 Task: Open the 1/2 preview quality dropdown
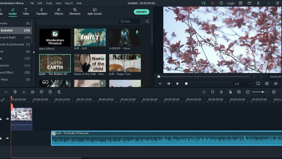coord(243,84)
